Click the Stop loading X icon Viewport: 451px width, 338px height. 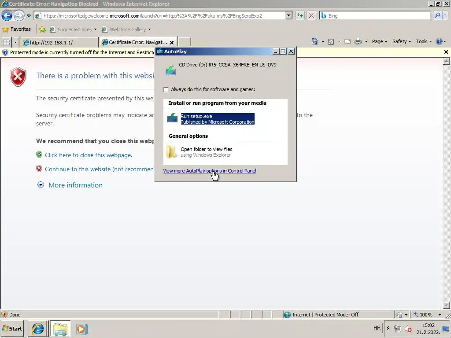click(311, 16)
